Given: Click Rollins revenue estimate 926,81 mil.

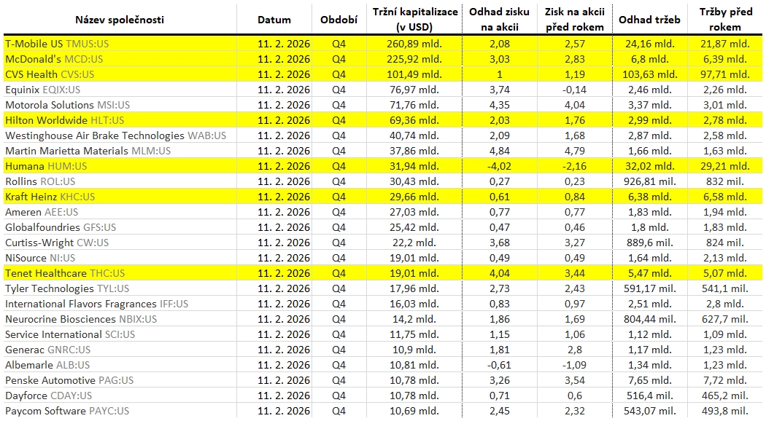Looking at the screenshot, I should [x=650, y=181].
